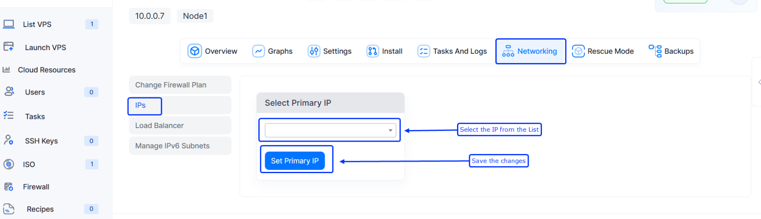Open Change Firewall Plan section
This screenshot has height=219, width=761.
pyautogui.click(x=180, y=85)
